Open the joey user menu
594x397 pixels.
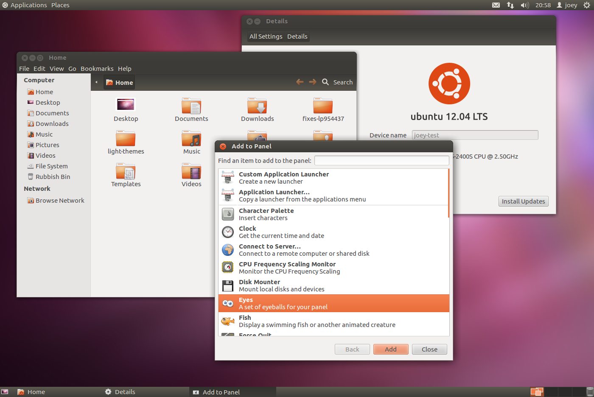click(567, 5)
